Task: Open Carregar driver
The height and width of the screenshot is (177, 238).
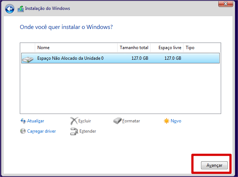Action: click(41, 131)
